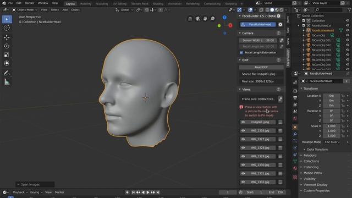This screenshot has width=352, height=198.
Task: Select the Measure tool
Action: tap(7, 82)
